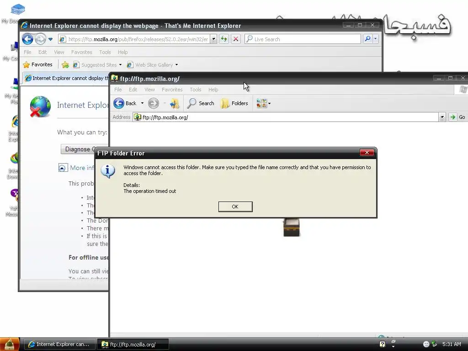Open File menu in Internet Explorer
This screenshot has width=468, height=351.
pyautogui.click(x=27, y=52)
